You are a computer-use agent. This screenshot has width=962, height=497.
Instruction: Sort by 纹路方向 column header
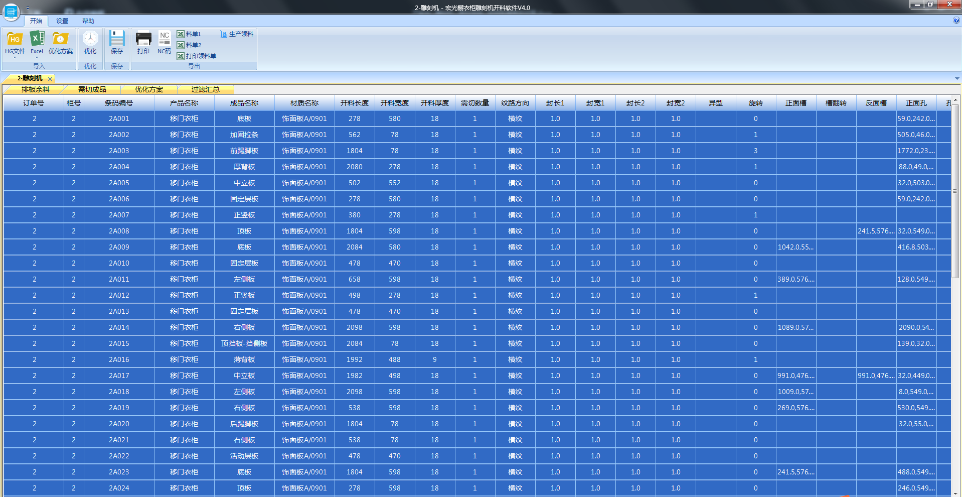(515, 103)
